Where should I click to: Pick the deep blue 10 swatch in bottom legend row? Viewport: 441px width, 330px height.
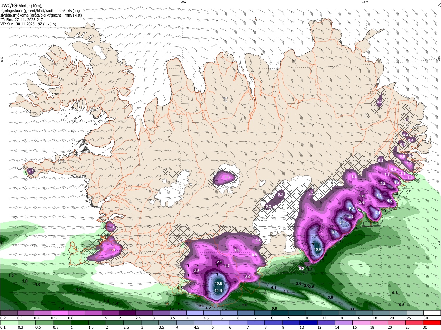[x=308, y=322]
